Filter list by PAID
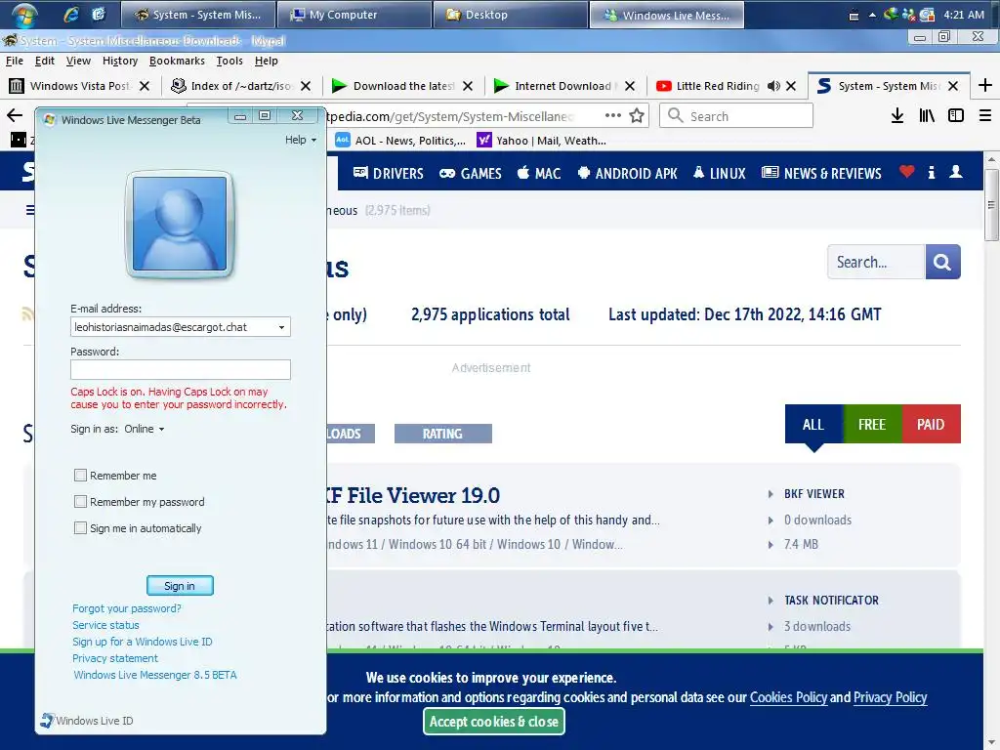 (931, 424)
